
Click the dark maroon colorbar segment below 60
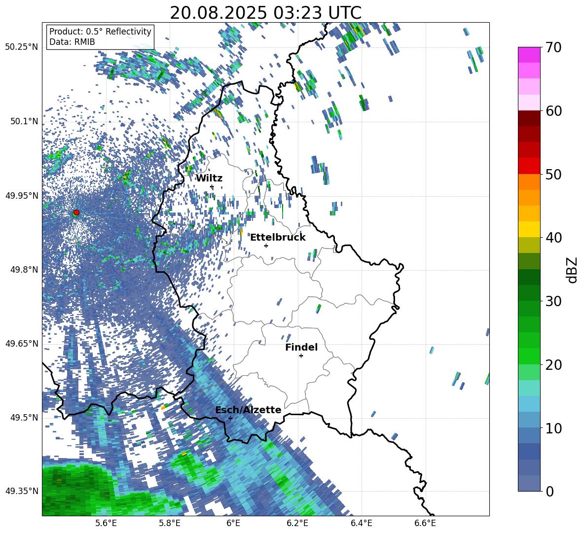click(529, 118)
